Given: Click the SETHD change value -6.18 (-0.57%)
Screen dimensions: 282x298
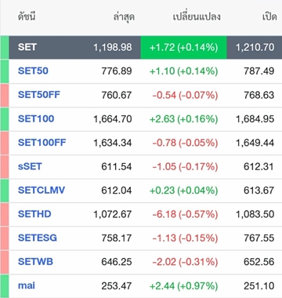Looking at the screenshot, I should (185, 214).
